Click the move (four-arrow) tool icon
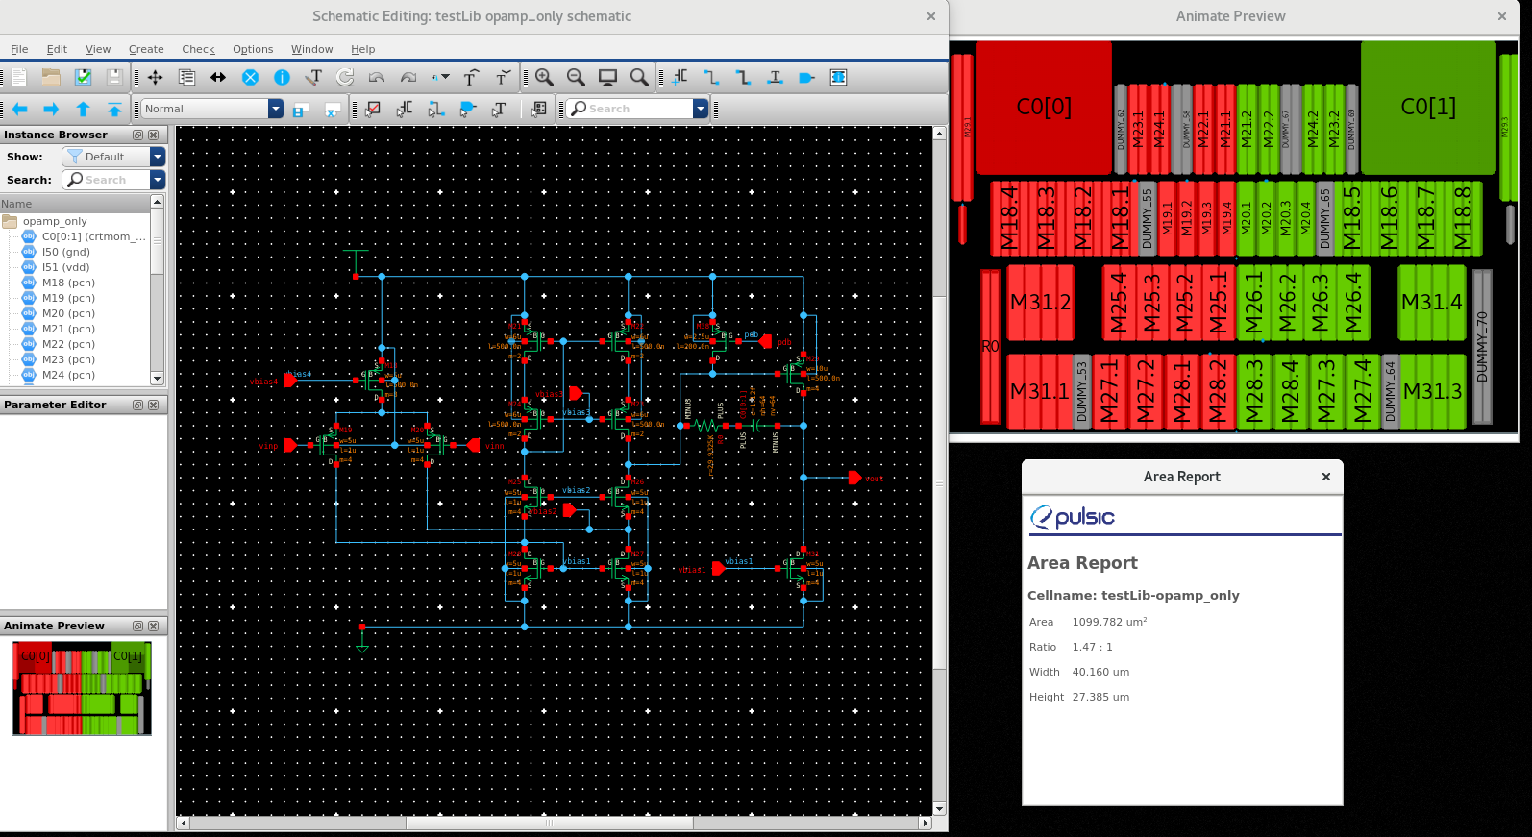Viewport: 1532px width, 837px height. [155, 78]
